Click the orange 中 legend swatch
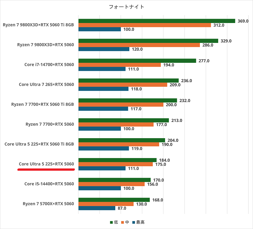The image size is (253, 229). click(x=123, y=222)
